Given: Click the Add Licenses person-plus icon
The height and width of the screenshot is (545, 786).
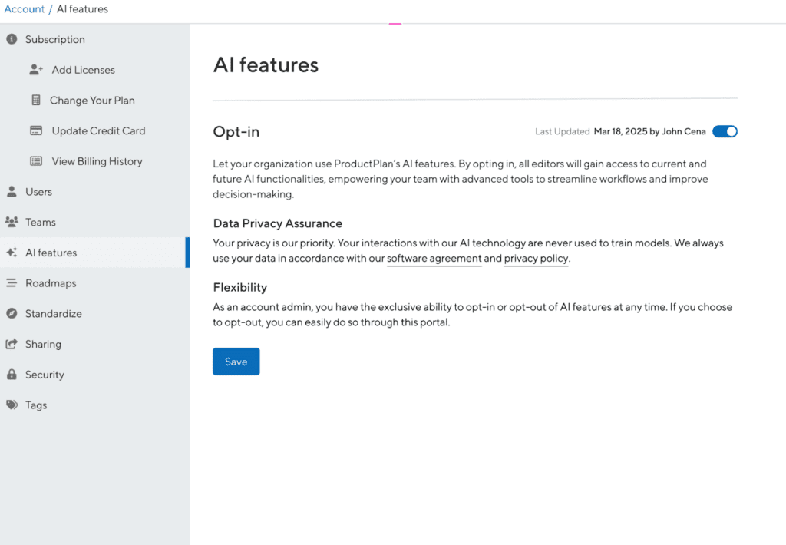Looking at the screenshot, I should coord(36,69).
